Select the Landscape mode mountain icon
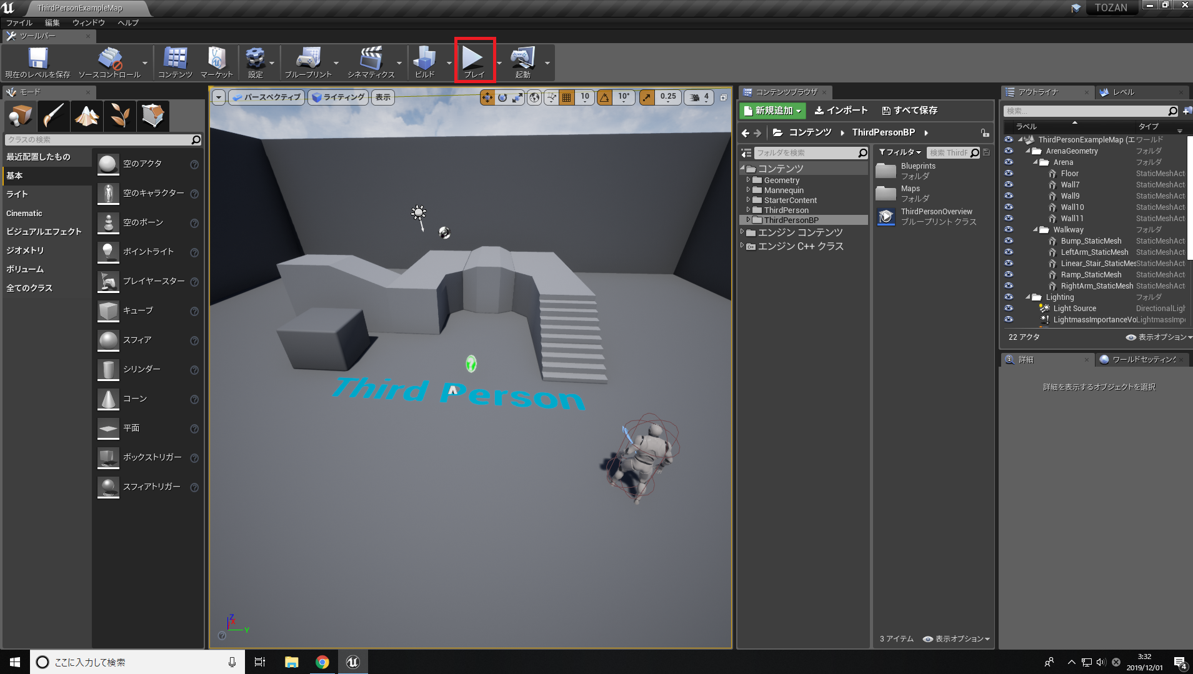Image resolution: width=1193 pixels, height=674 pixels. point(87,116)
